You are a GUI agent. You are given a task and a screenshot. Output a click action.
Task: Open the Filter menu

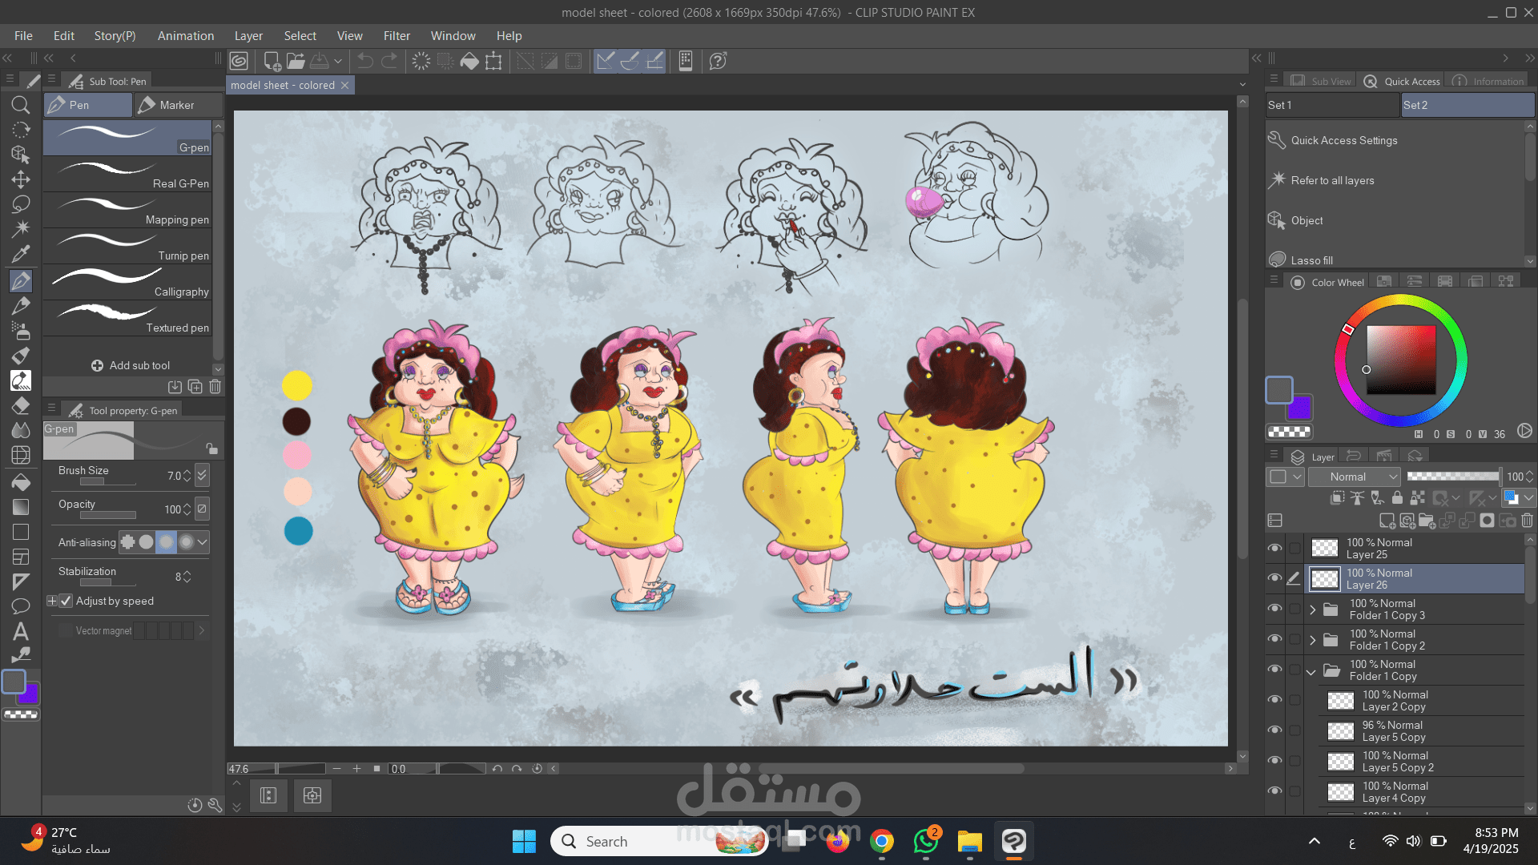pos(396,36)
